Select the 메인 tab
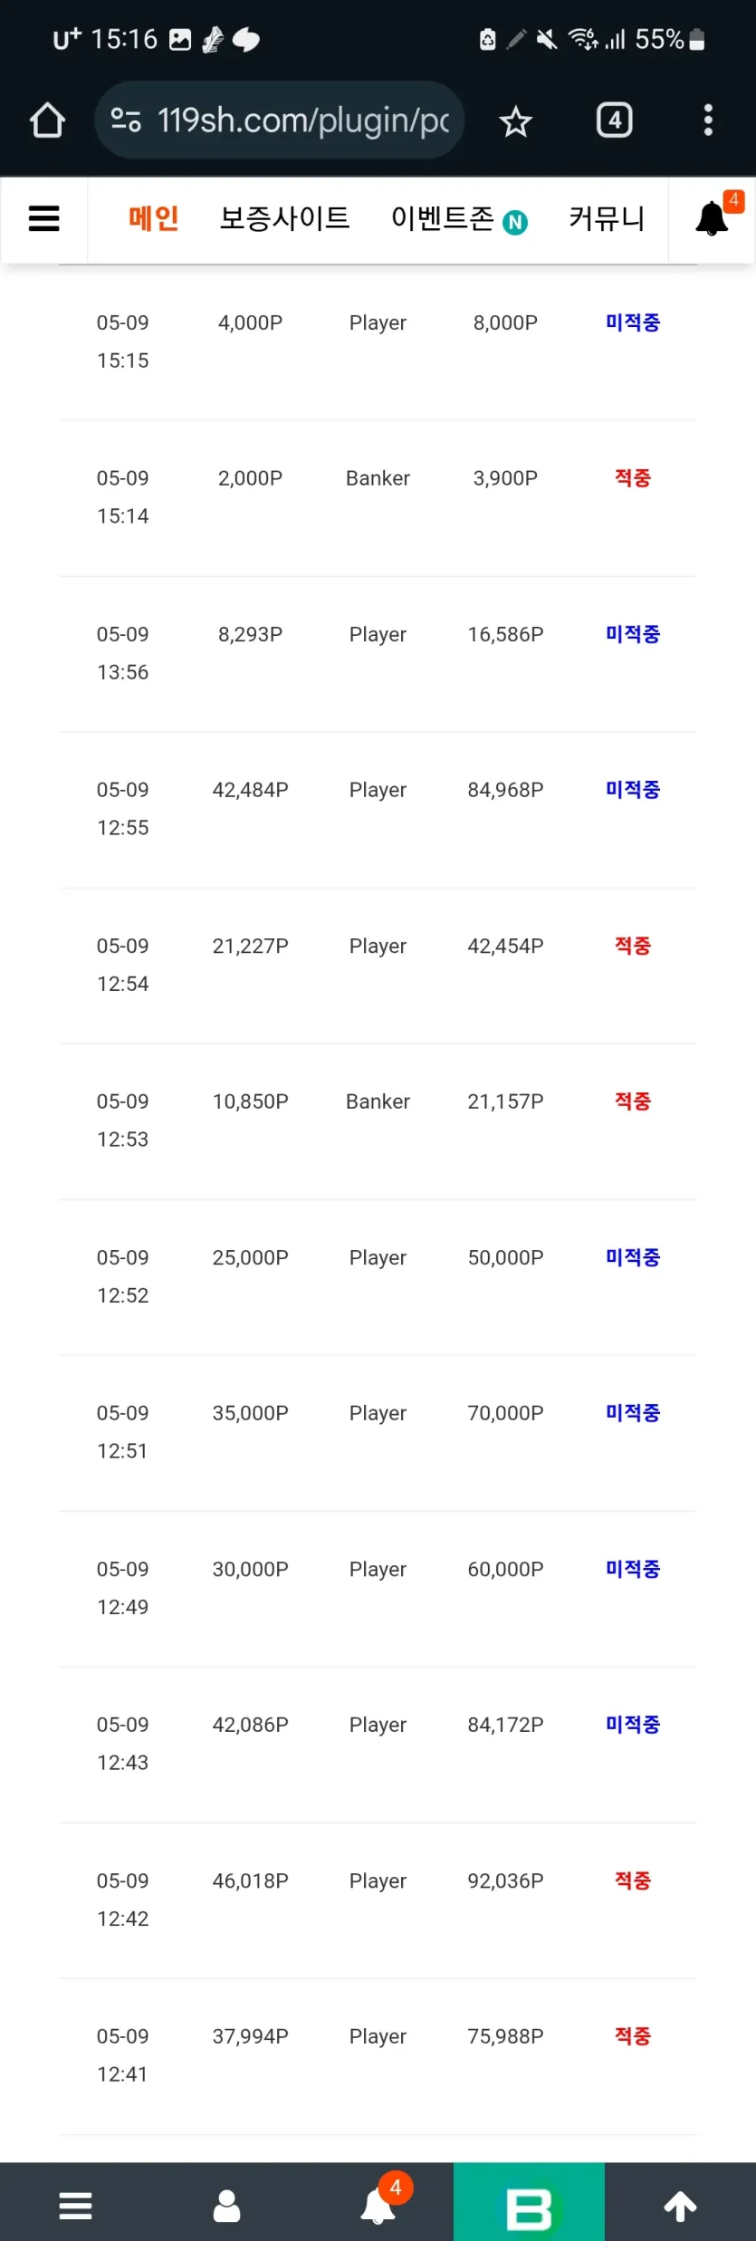 click(x=153, y=218)
